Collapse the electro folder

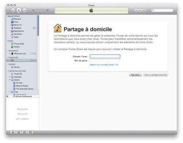tap(10, 80)
